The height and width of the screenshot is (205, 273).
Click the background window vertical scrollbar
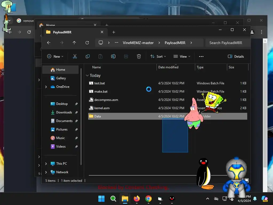pyautogui.click(x=265, y=105)
